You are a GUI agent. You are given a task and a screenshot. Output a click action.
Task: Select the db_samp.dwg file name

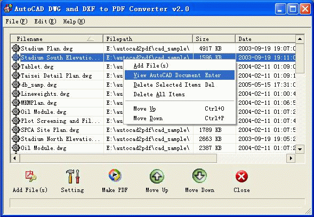pyautogui.click(x=39, y=85)
